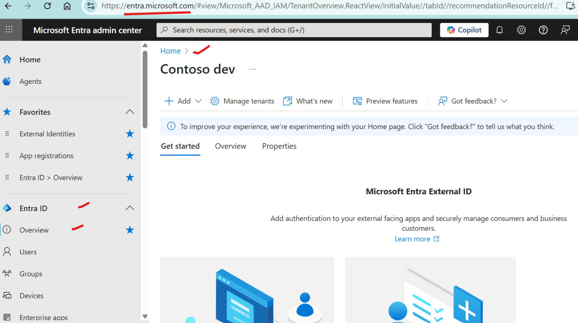Open the notifications bell
Image resolution: width=578 pixels, height=323 pixels.
pos(499,30)
